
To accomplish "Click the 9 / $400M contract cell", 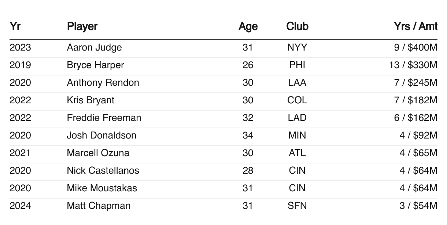I will click(415, 48).
